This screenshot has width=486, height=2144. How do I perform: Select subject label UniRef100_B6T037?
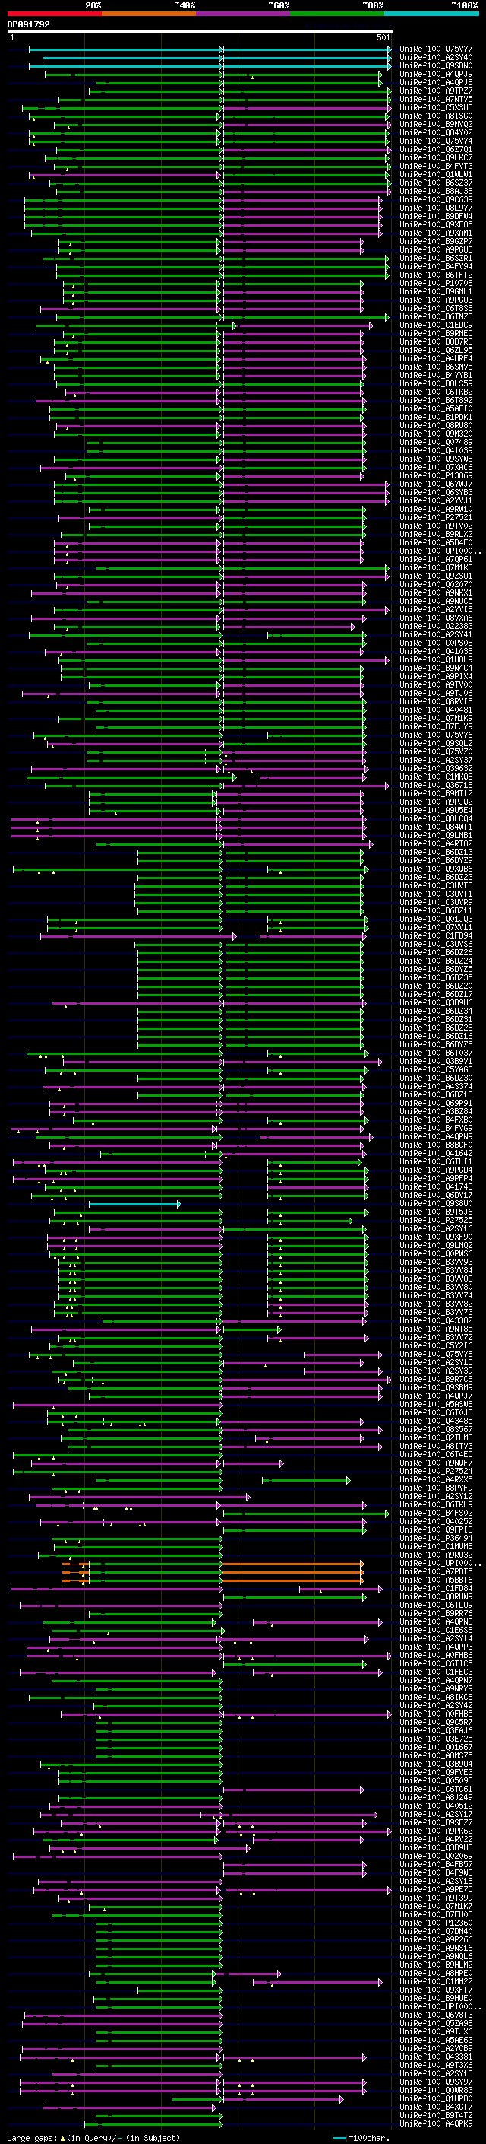tap(435, 1053)
